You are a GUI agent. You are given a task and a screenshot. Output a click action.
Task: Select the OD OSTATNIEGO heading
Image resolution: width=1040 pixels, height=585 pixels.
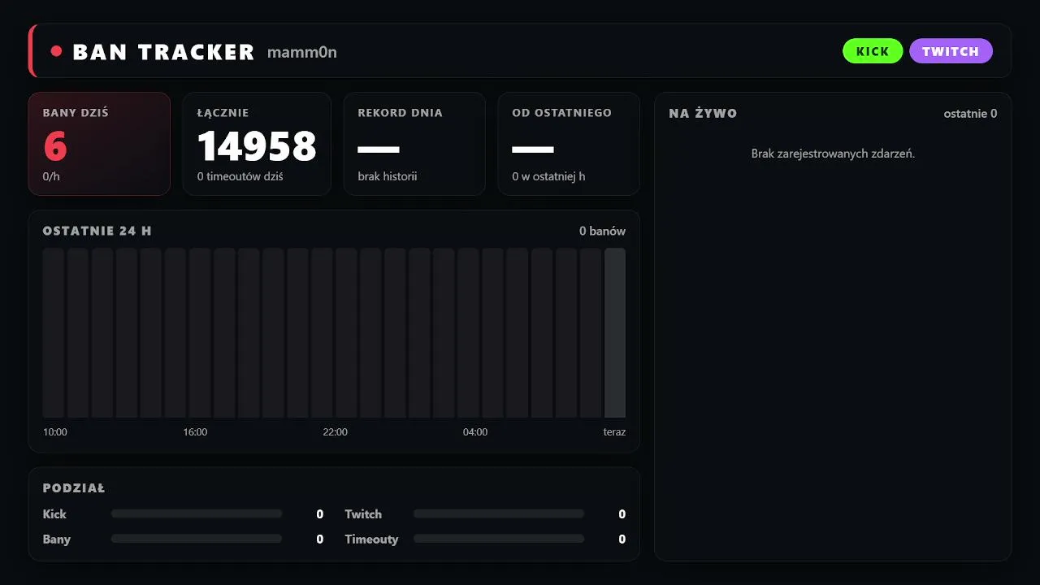[x=561, y=113]
